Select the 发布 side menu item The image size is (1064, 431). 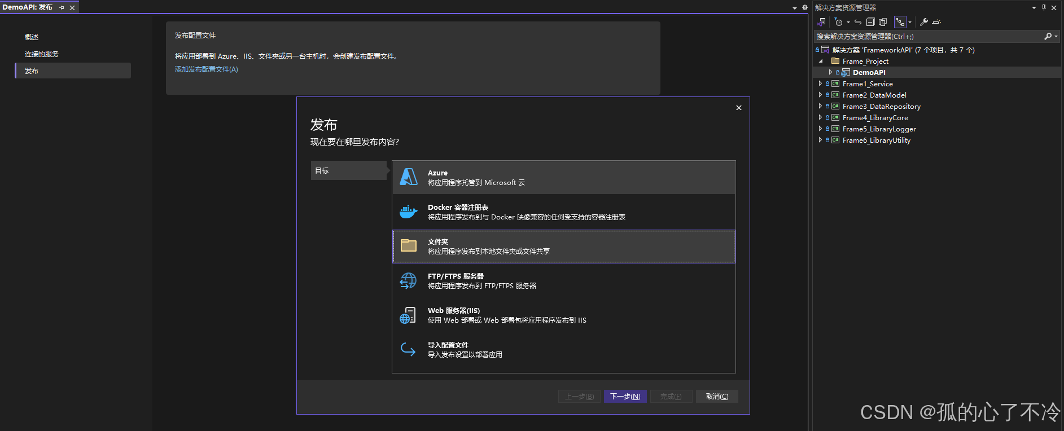73,71
